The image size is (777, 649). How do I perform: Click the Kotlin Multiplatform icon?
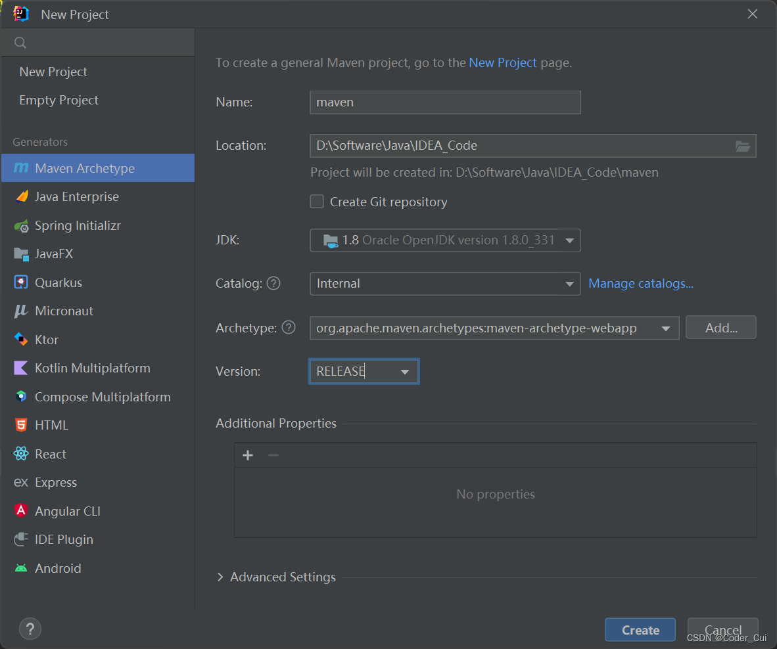click(x=21, y=368)
